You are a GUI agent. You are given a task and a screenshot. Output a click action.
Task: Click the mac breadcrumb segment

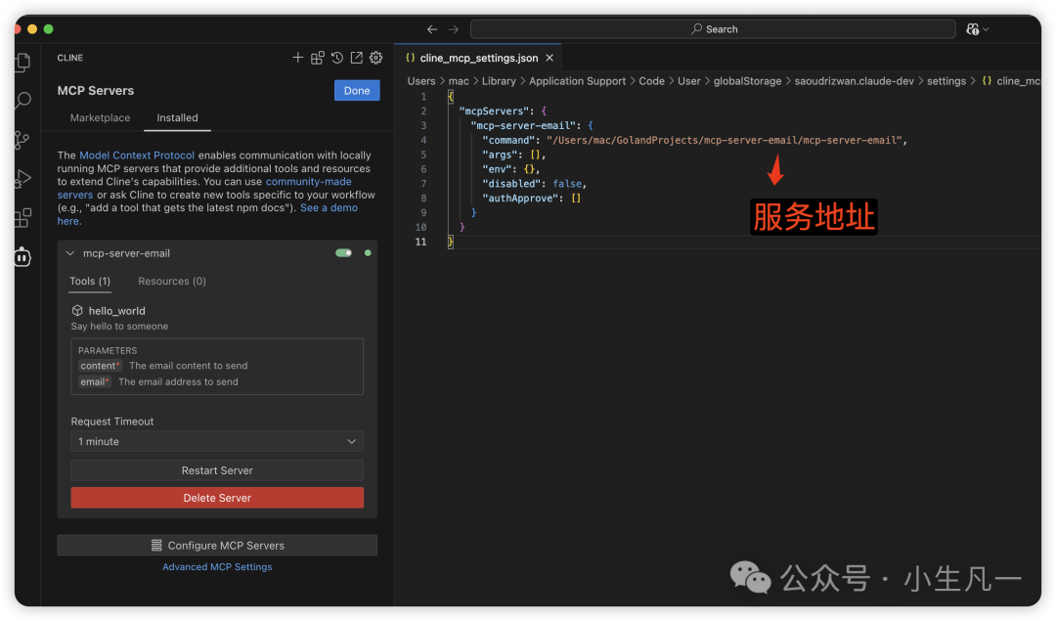(459, 81)
